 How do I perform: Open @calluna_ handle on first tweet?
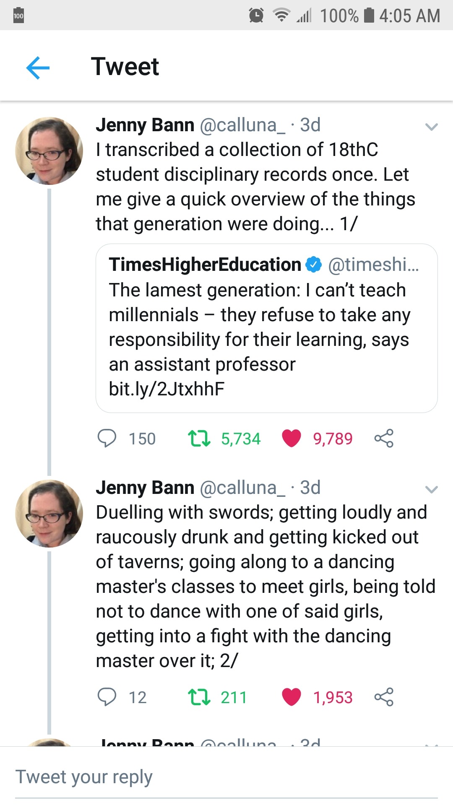pyautogui.click(x=242, y=125)
